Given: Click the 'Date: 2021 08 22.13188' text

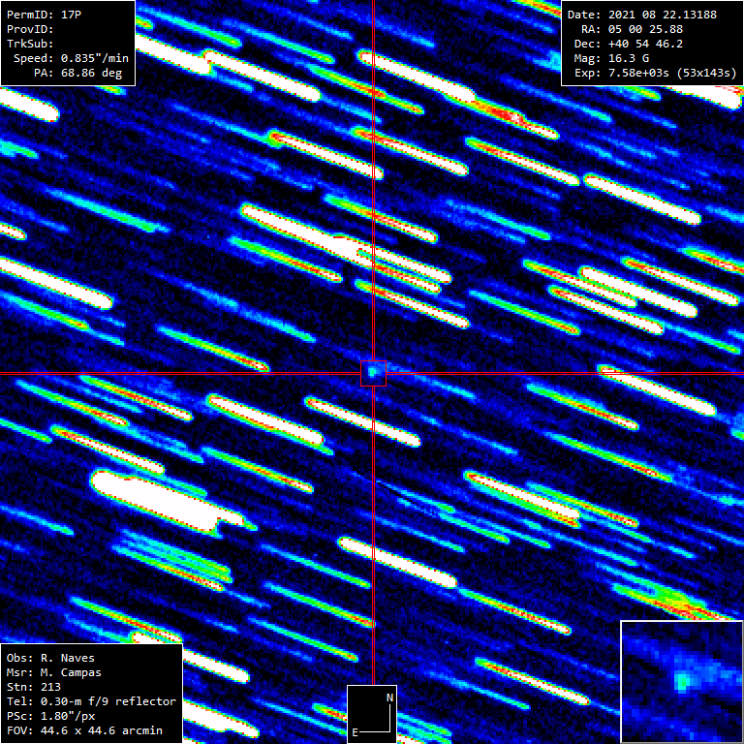Looking at the screenshot, I should [642, 15].
